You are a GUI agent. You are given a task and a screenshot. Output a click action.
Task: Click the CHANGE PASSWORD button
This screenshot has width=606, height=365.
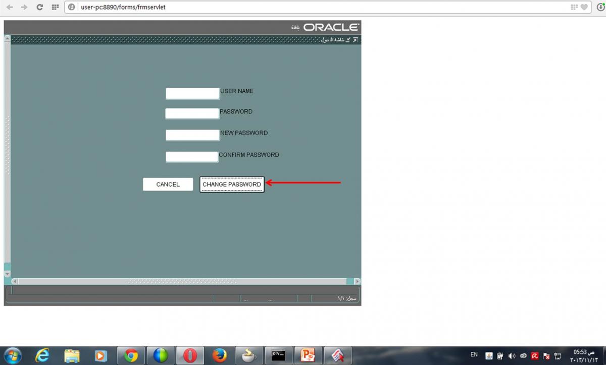tap(232, 185)
